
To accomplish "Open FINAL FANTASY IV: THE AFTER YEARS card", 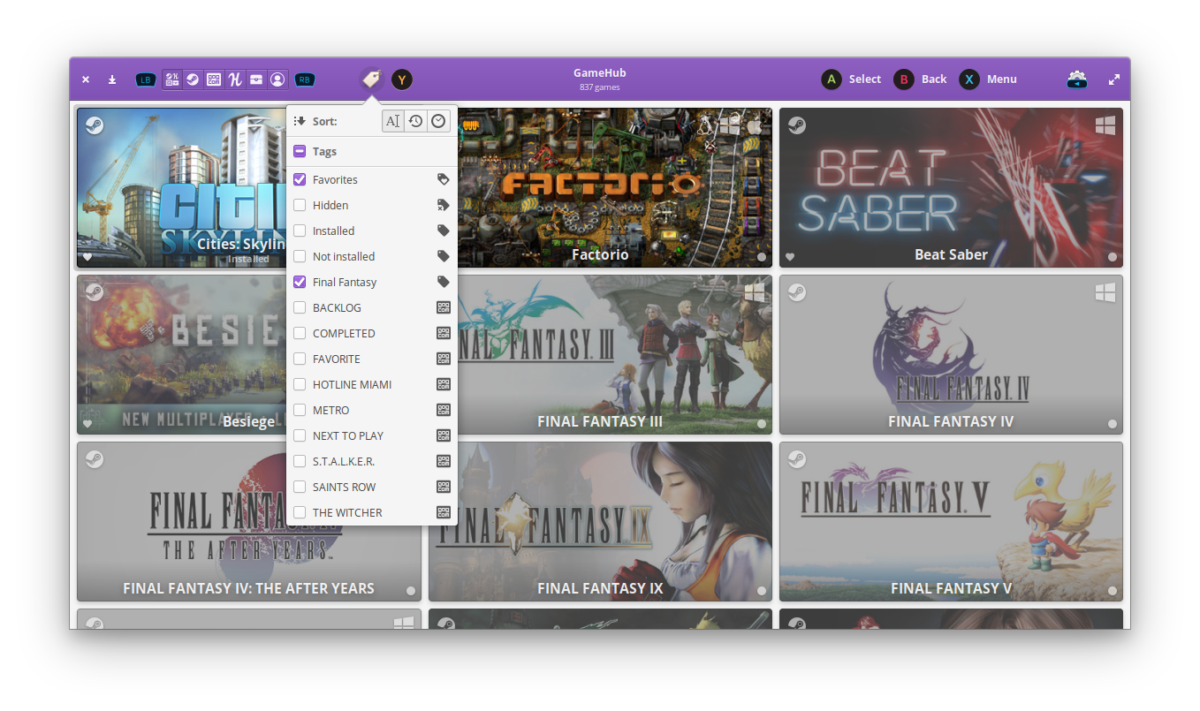I will [248, 521].
